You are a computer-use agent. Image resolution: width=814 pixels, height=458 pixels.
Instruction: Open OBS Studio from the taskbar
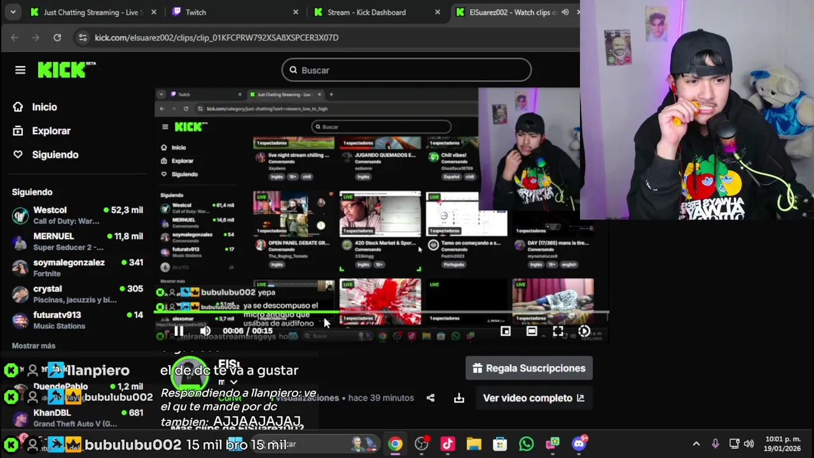422,444
